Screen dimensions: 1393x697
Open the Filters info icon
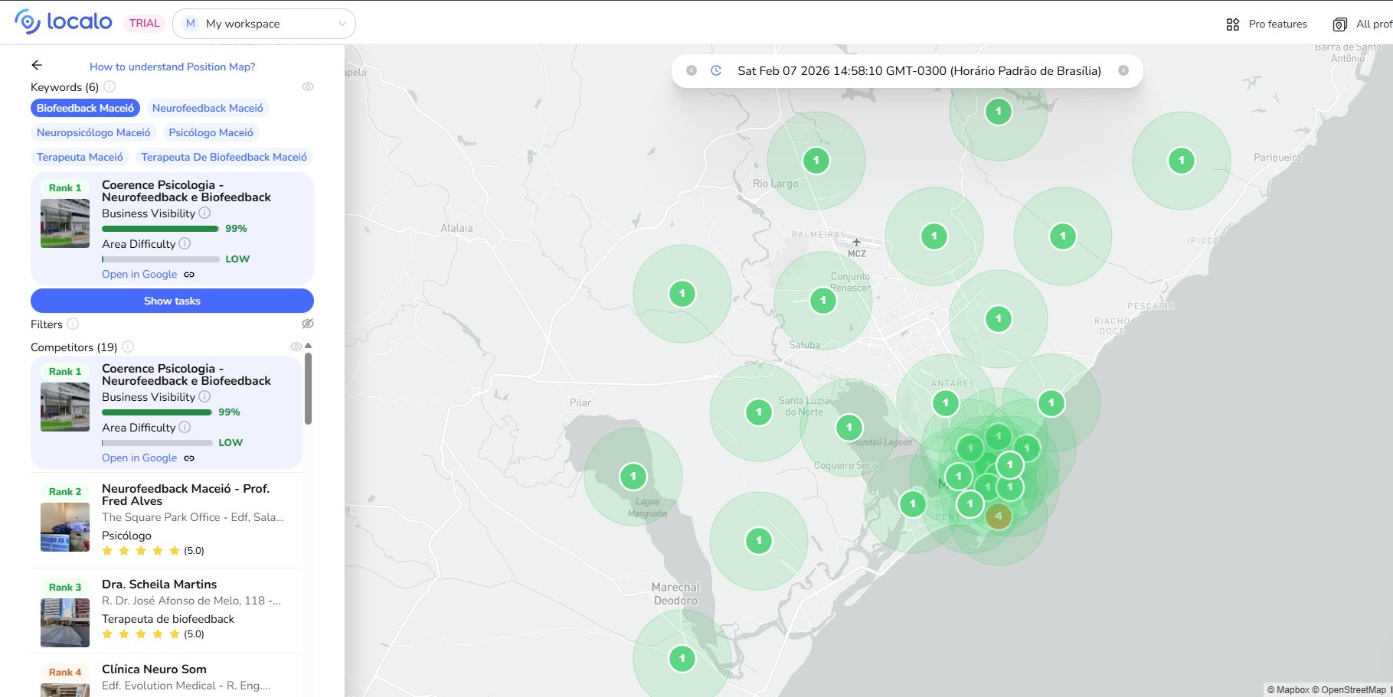[73, 324]
